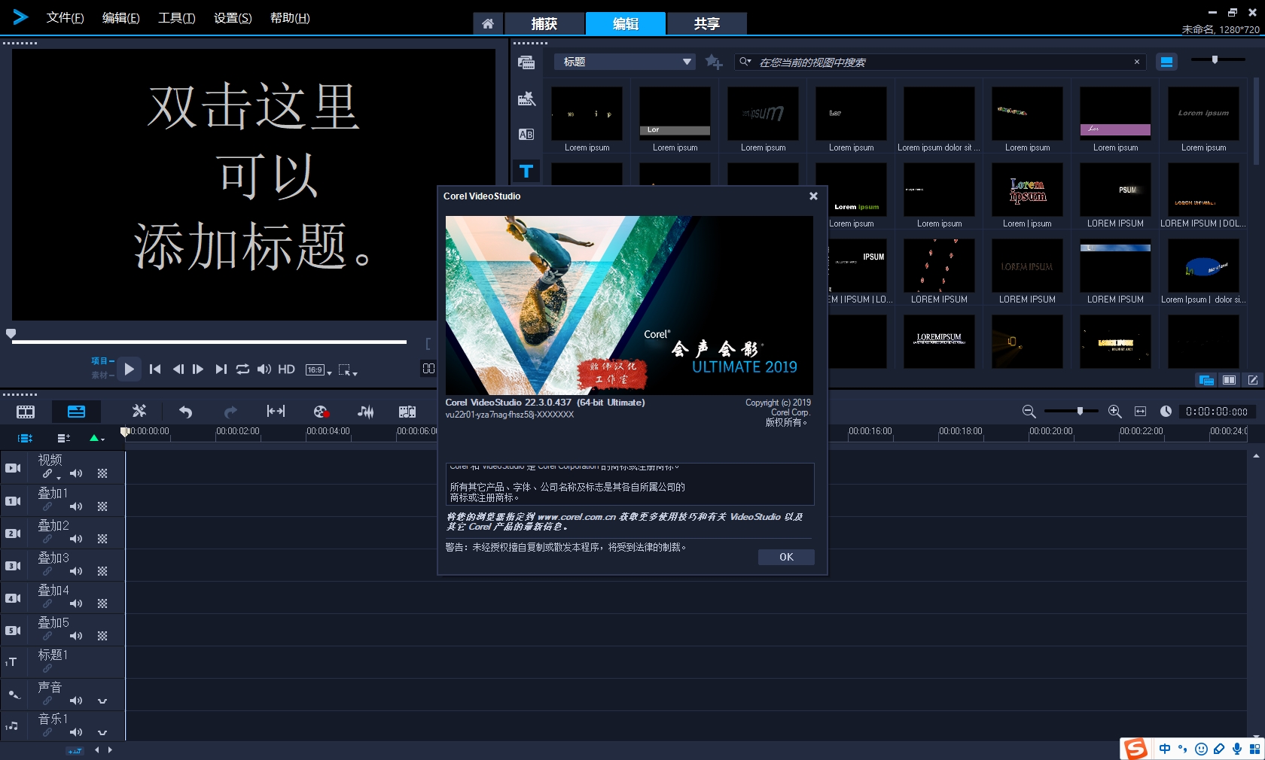The width and height of the screenshot is (1265, 760).
Task: Undo the last action
Action: [185, 412]
